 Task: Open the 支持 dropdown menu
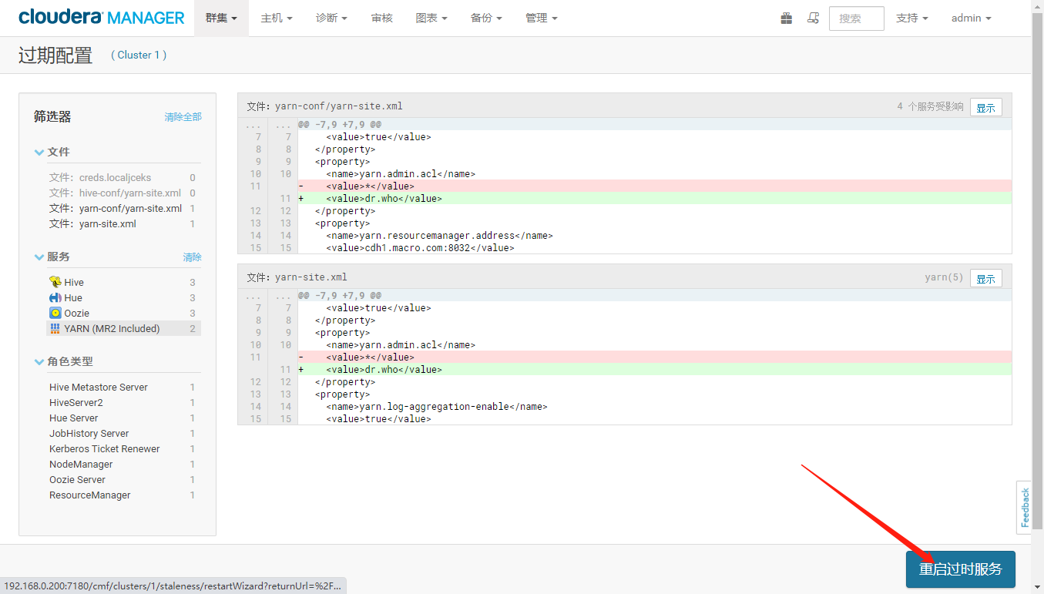pyautogui.click(x=911, y=18)
